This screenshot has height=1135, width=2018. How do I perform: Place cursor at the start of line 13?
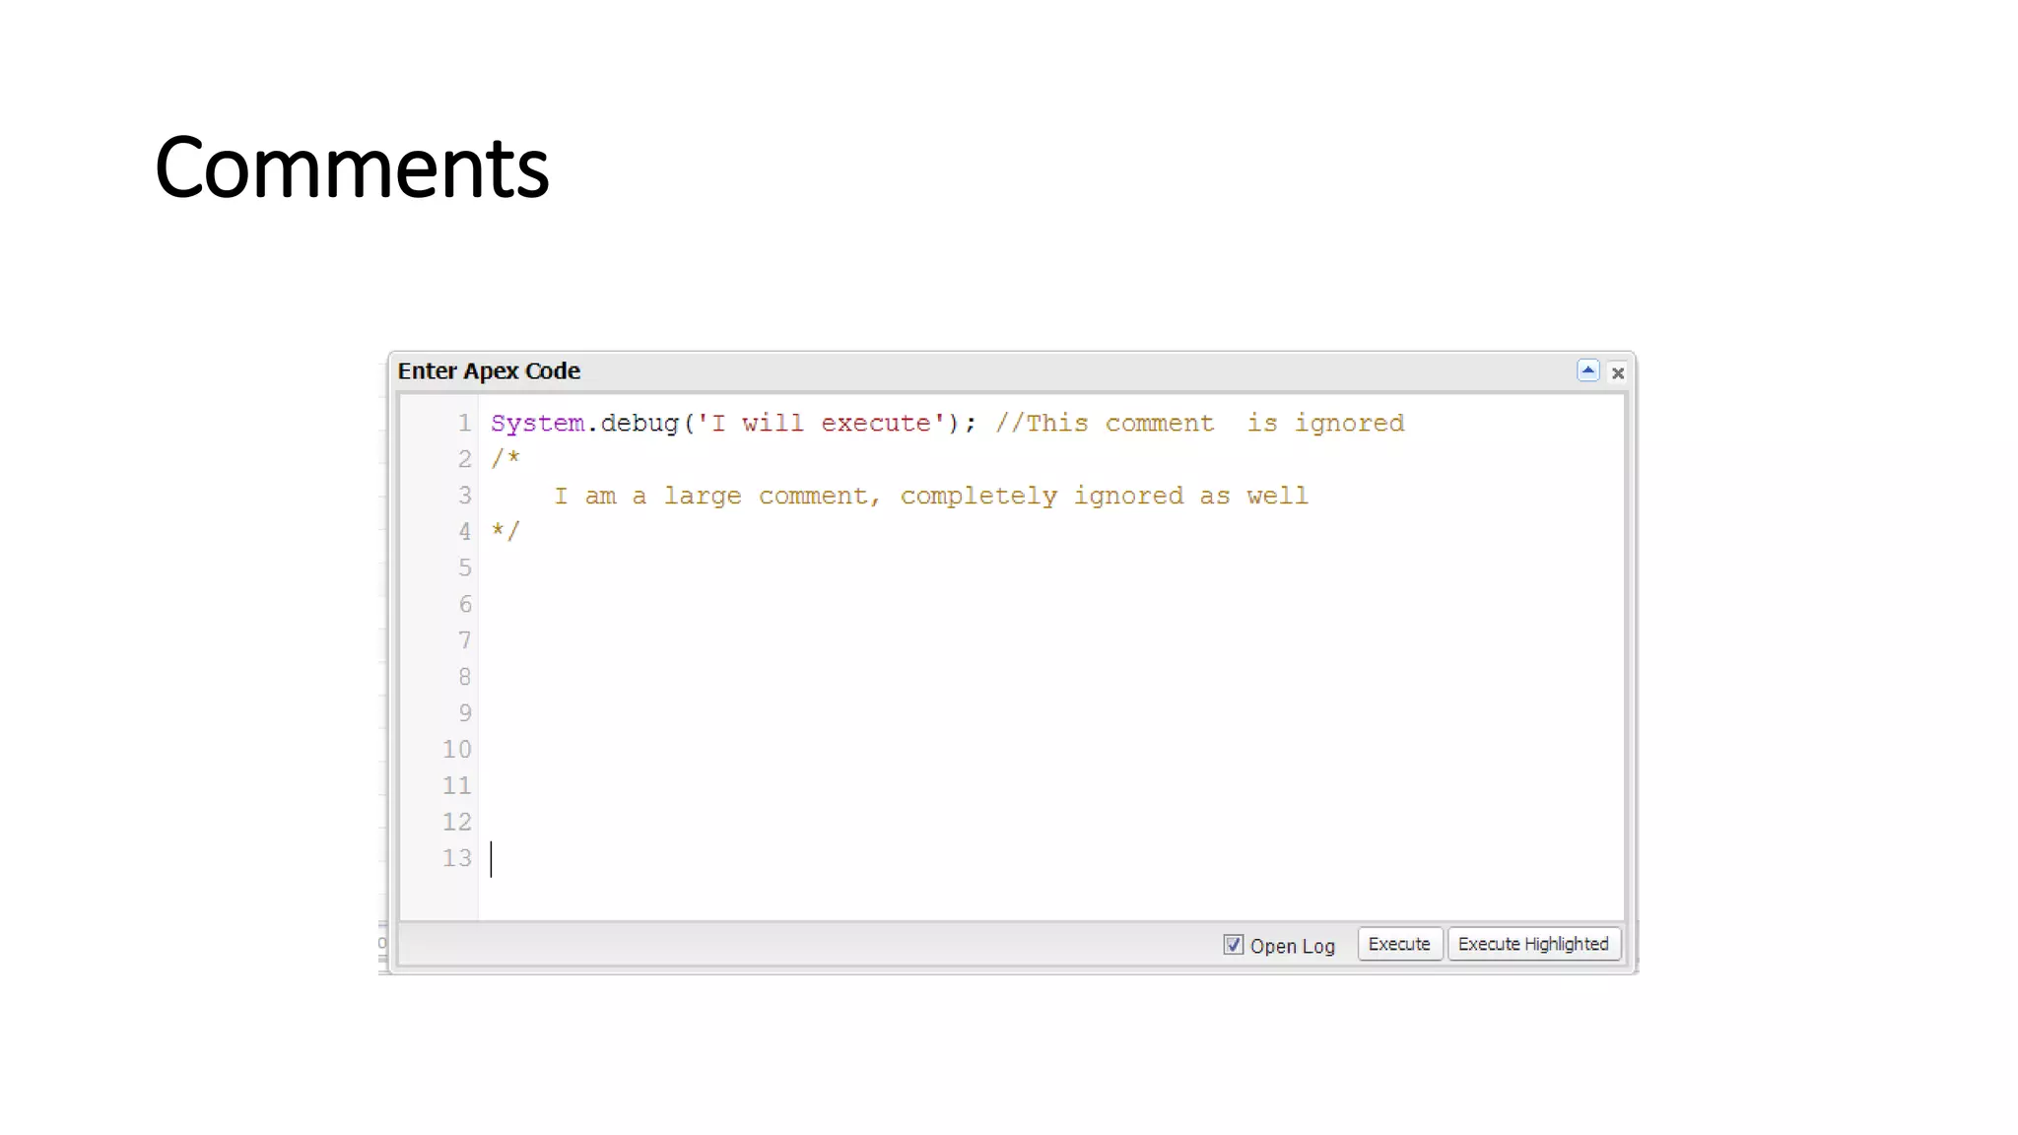click(493, 859)
